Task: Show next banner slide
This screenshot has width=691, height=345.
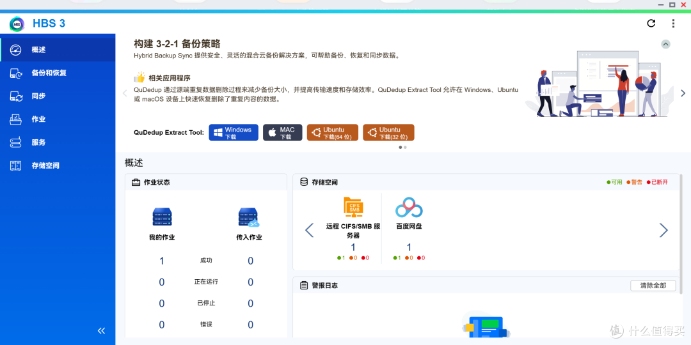Action: (683, 93)
